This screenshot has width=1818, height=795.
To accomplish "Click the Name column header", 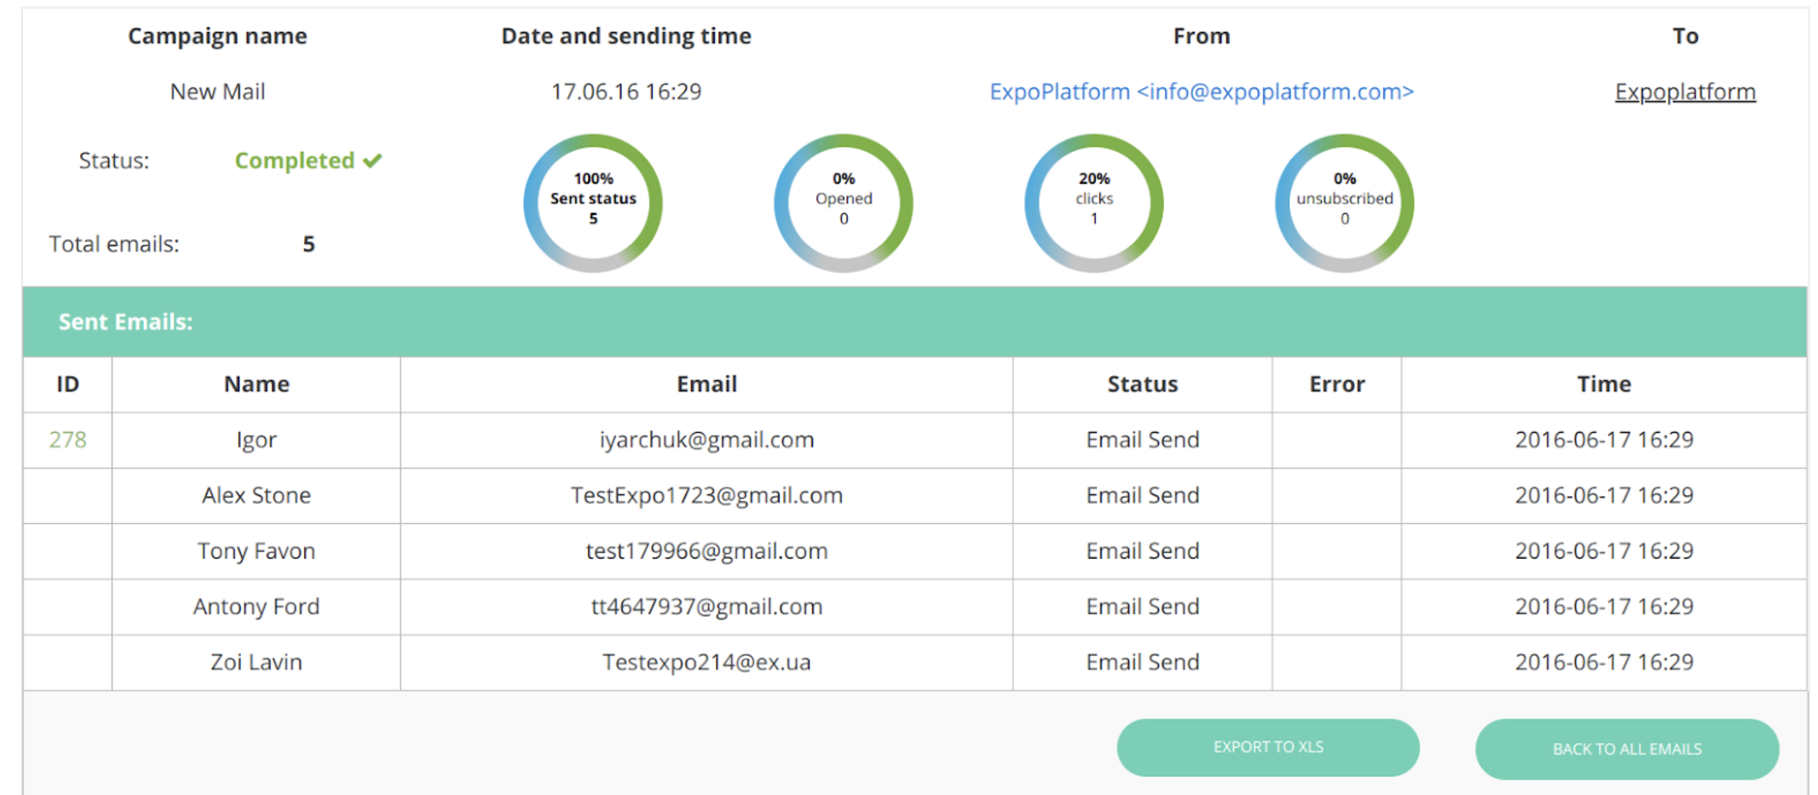I will 256,384.
